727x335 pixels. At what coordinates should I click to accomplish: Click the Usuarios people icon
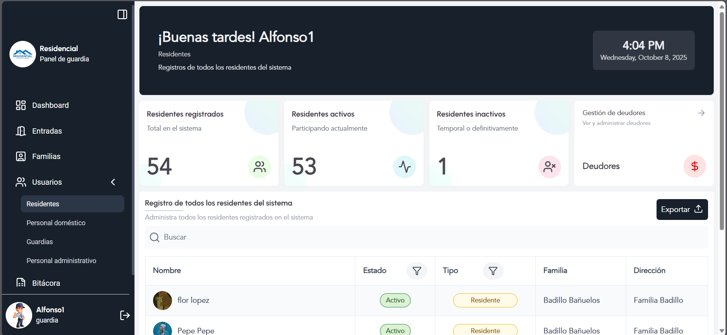(x=21, y=182)
